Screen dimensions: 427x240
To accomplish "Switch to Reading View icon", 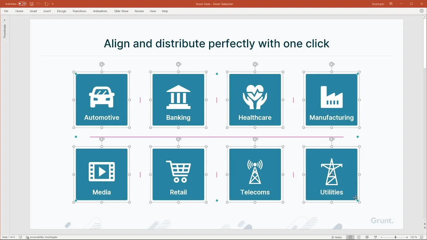I will (367, 237).
